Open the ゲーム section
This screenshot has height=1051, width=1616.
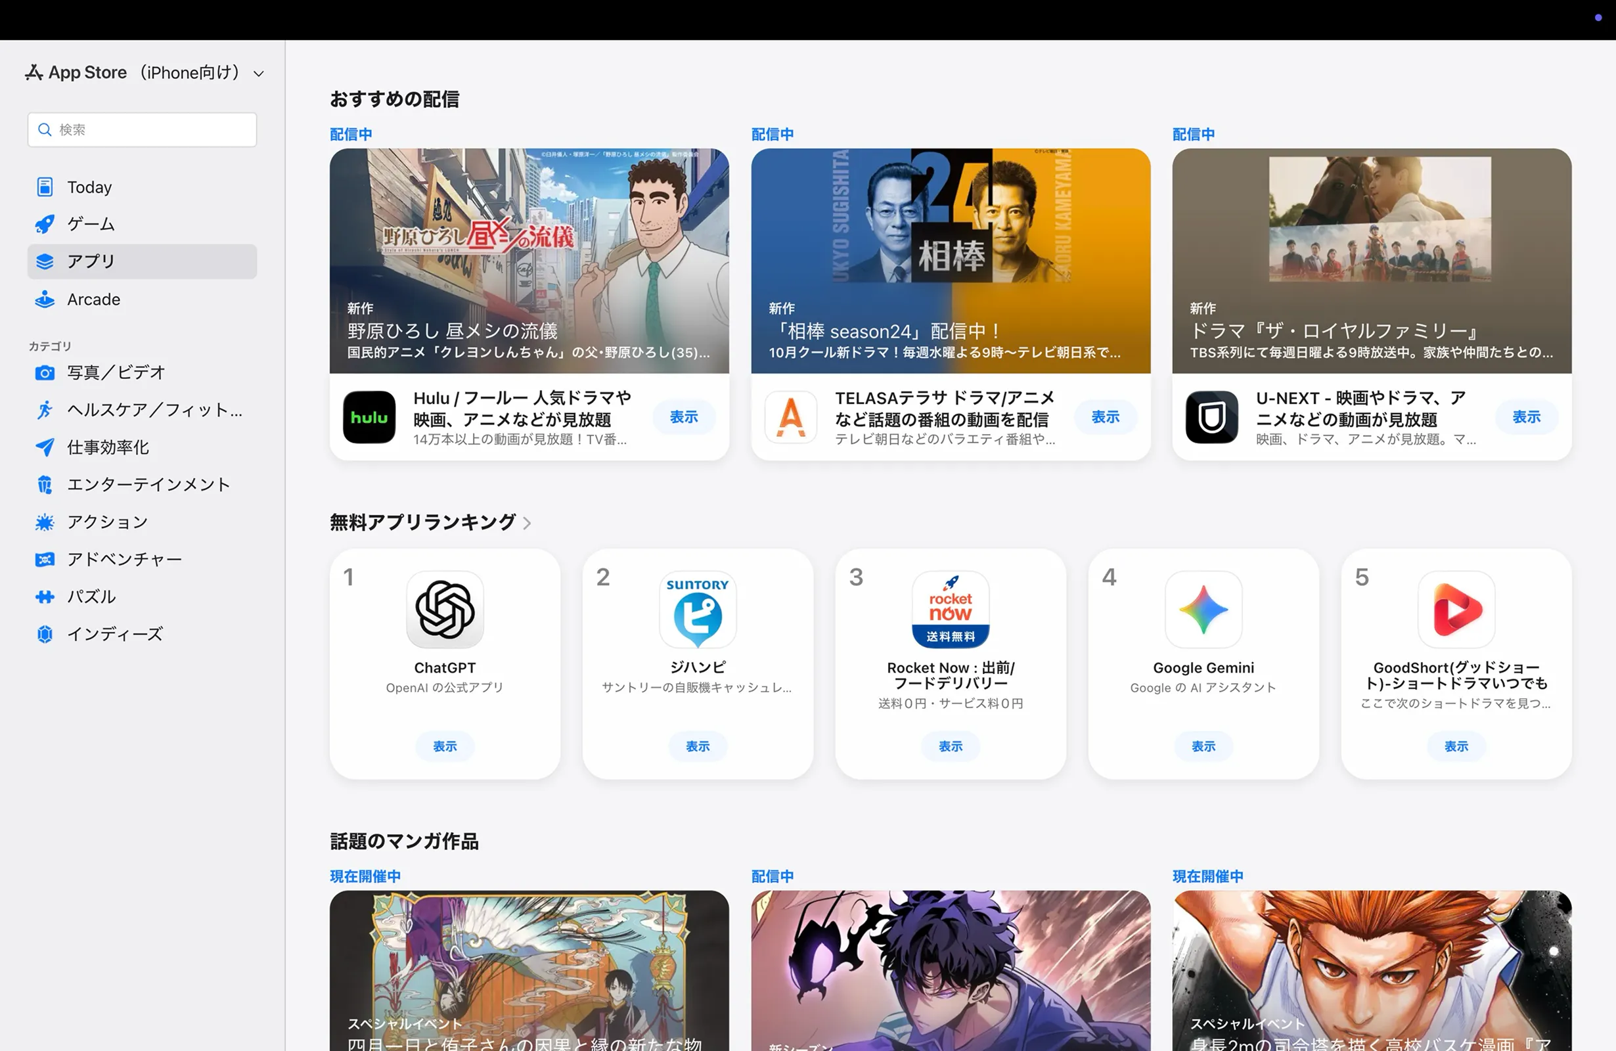pos(142,224)
